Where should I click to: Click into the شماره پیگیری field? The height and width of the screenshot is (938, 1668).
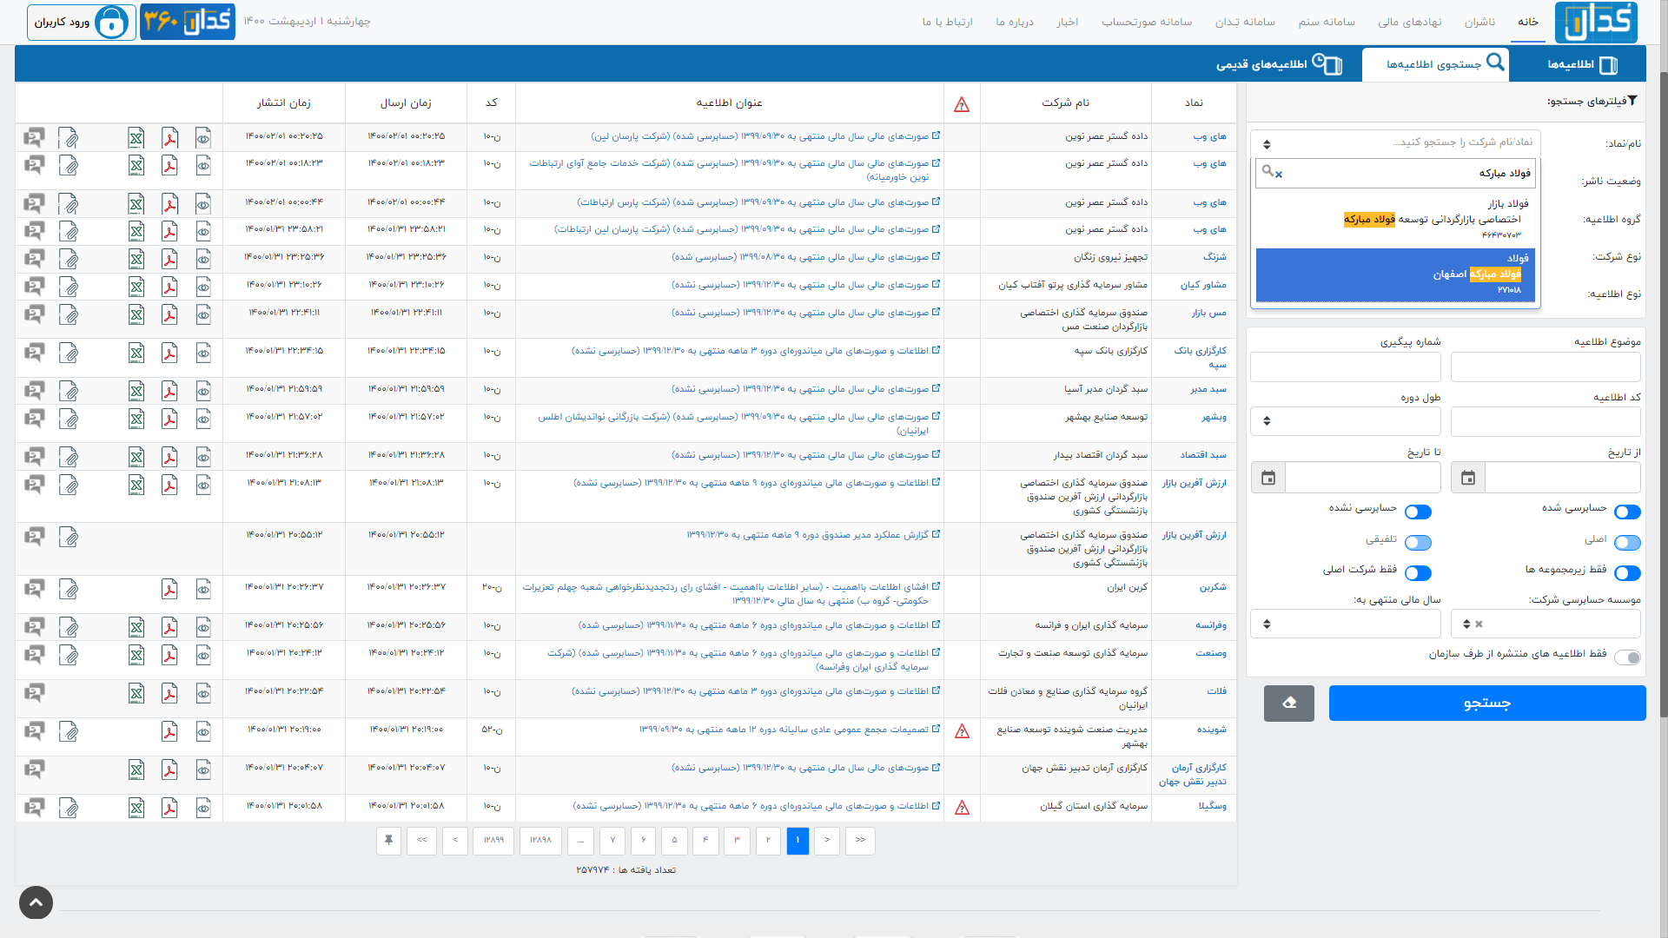click(x=1346, y=367)
